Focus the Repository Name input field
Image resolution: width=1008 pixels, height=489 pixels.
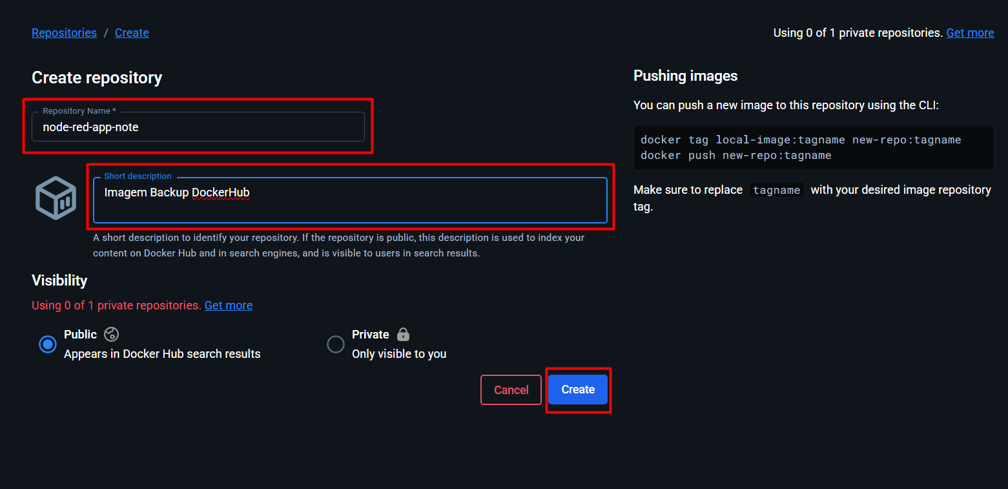point(198,127)
